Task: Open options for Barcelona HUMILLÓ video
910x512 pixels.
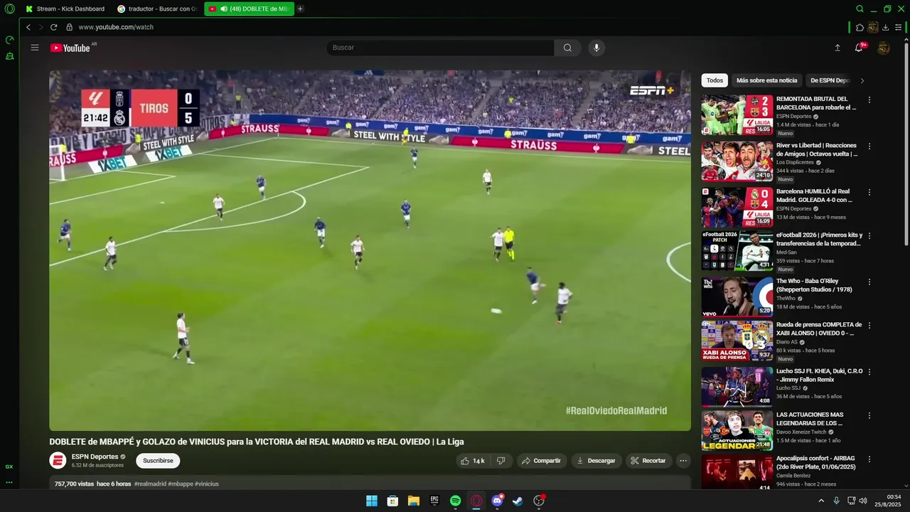Action: (x=869, y=192)
